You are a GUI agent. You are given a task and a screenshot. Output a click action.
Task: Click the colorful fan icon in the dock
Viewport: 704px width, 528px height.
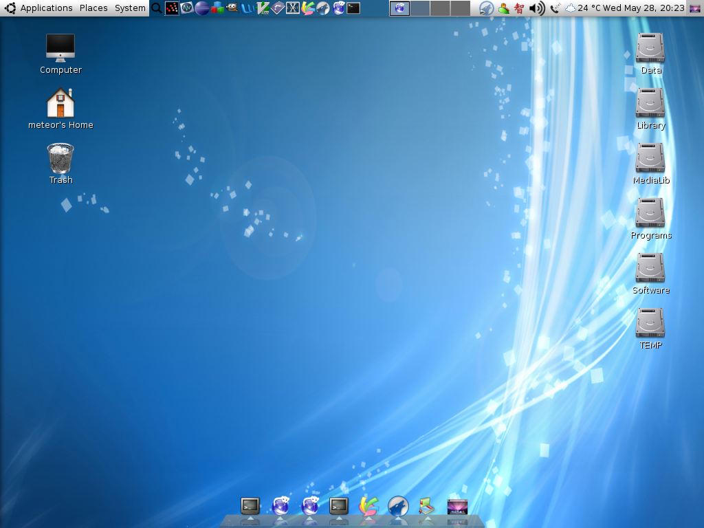point(368,506)
